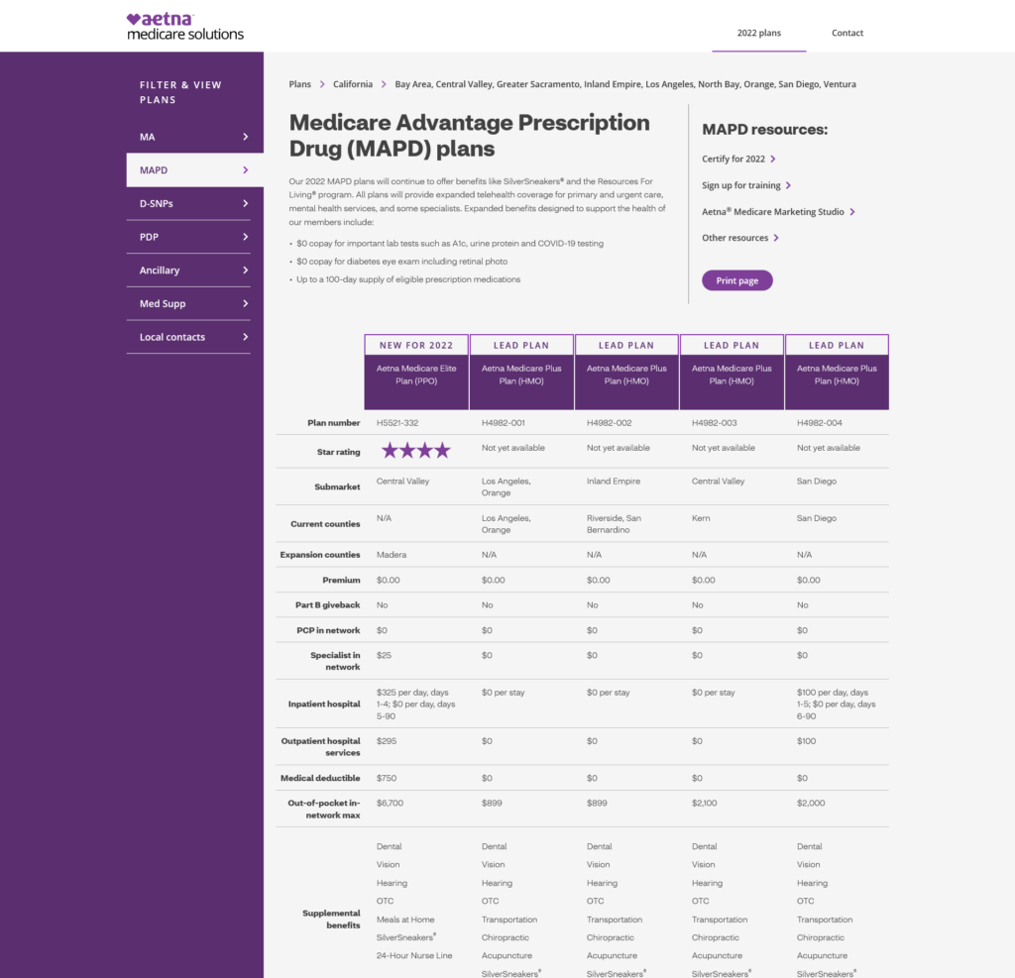Click the Star rating row label

[339, 452]
